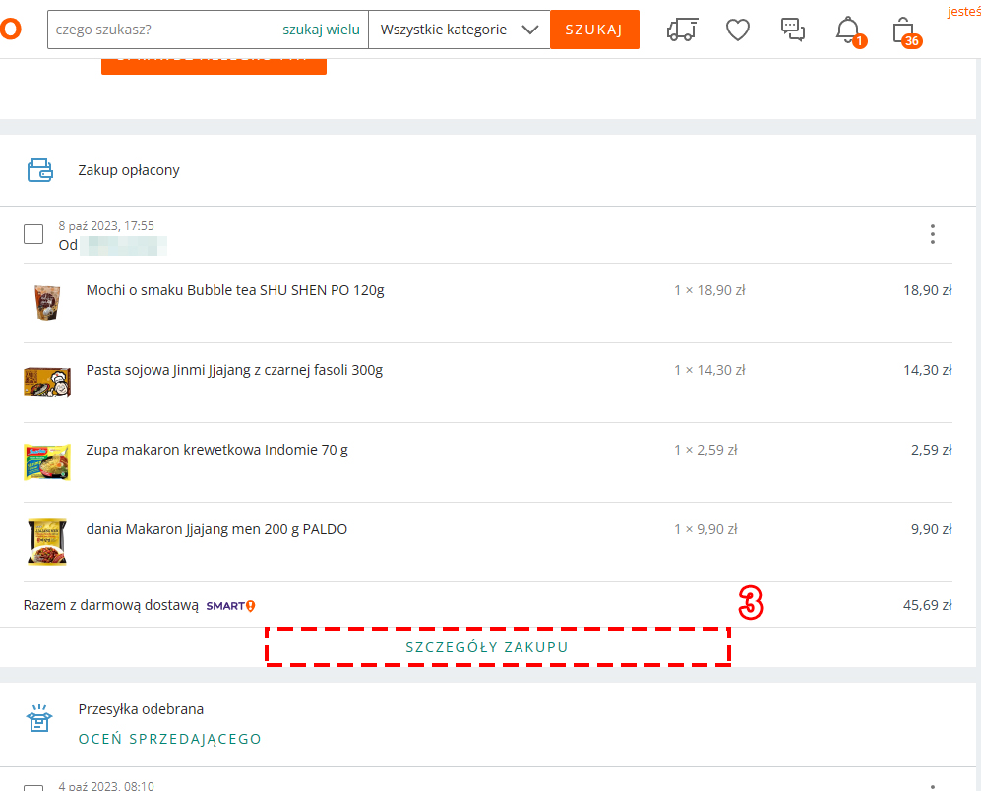Click the Zakup opłacony wallet icon
The width and height of the screenshot is (981, 791).
pyautogui.click(x=40, y=170)
